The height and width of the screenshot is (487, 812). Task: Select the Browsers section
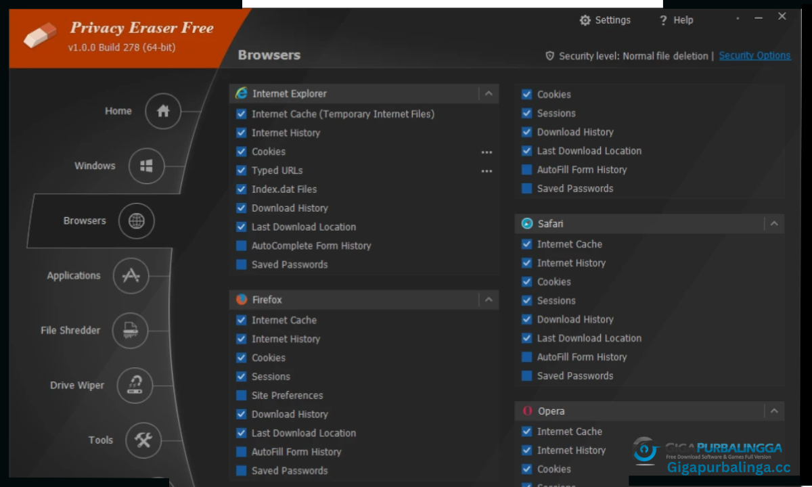click(85, 221)
